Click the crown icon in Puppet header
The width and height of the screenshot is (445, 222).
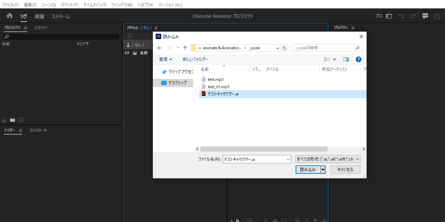135,53
